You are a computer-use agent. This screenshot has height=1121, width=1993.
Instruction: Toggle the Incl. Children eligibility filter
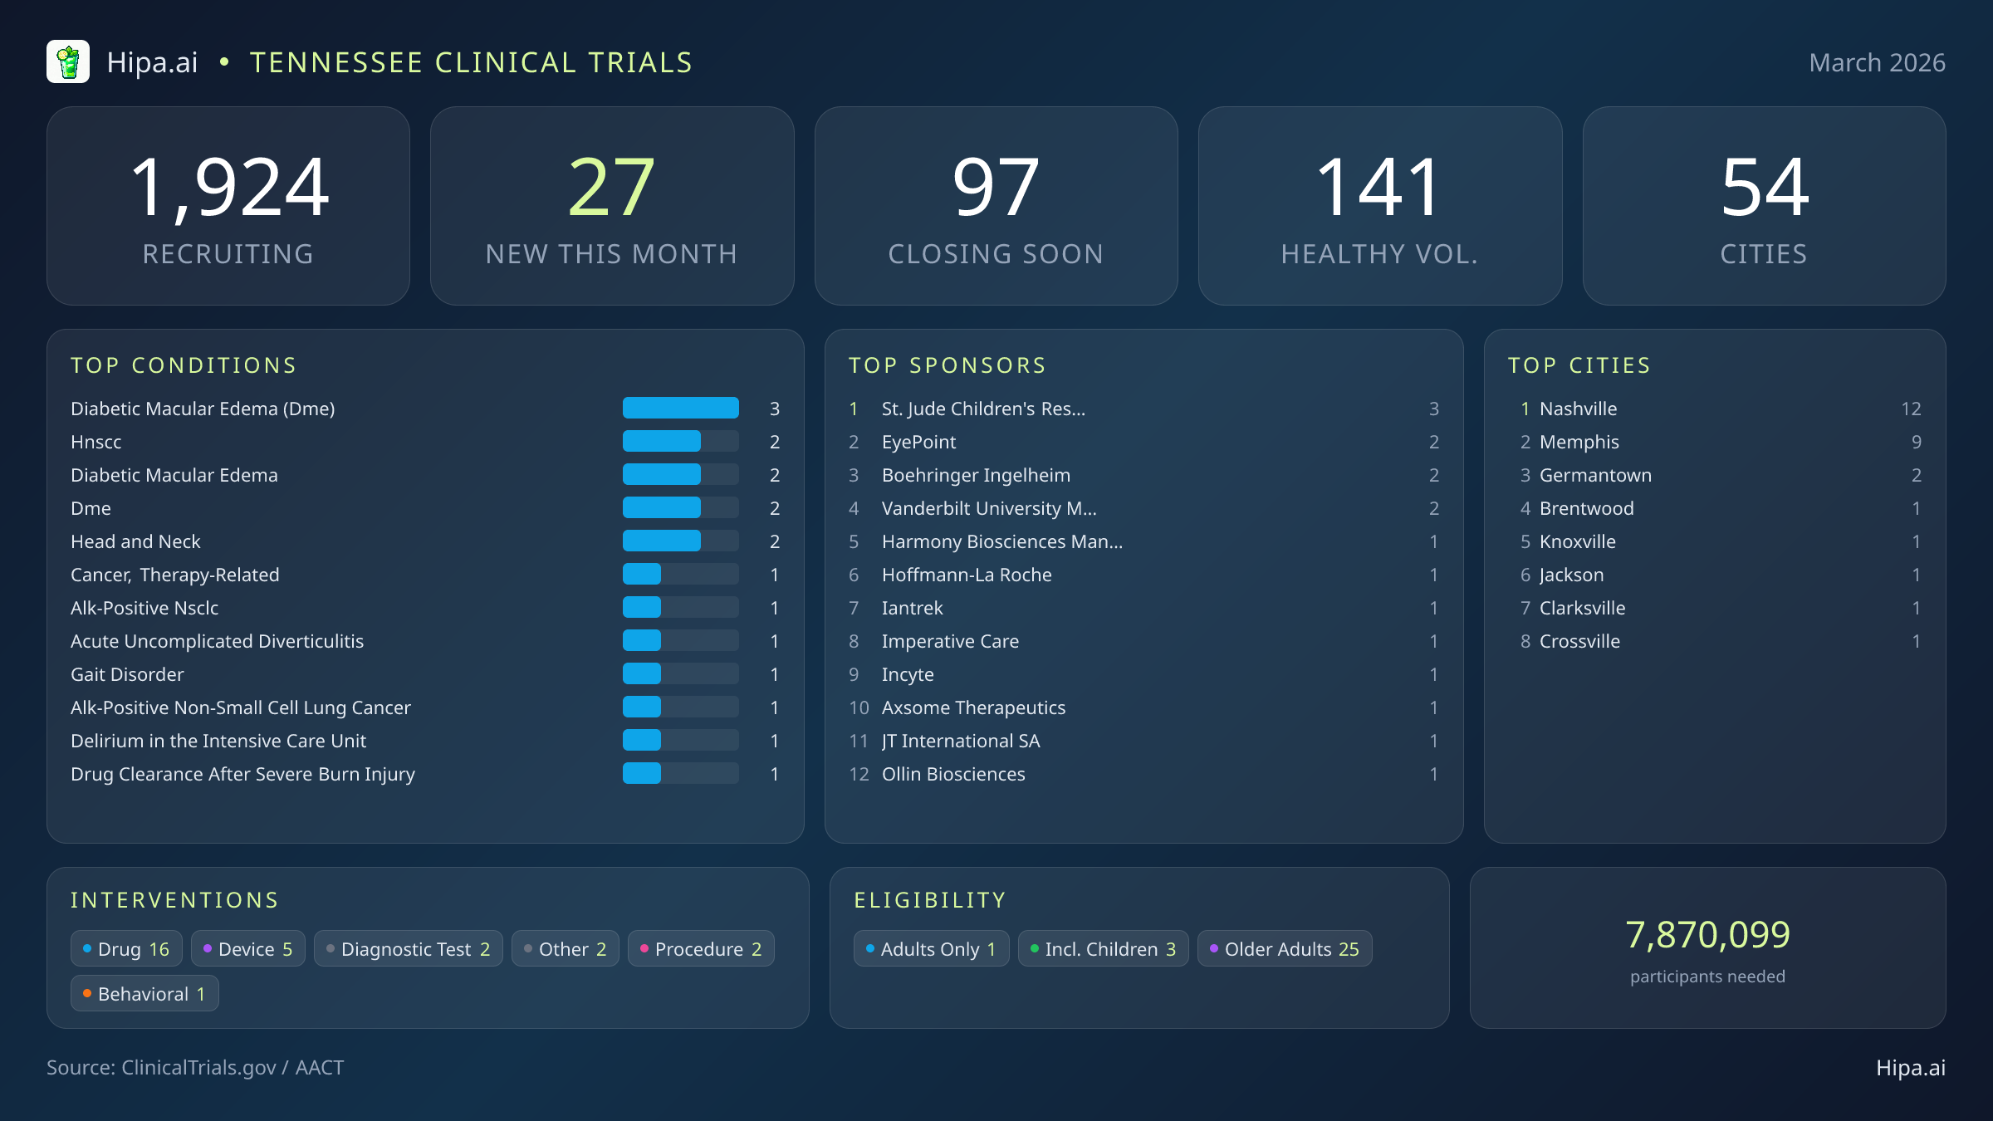(1103, 948)
